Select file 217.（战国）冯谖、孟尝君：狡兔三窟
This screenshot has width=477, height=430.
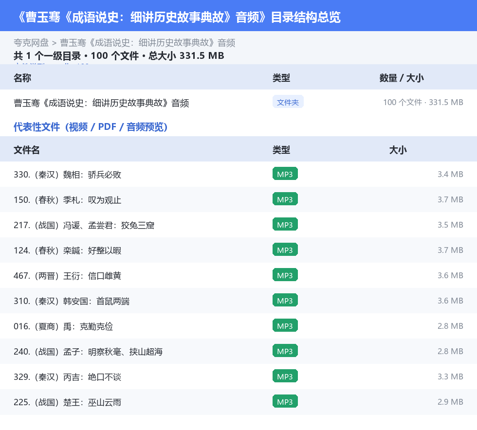84,225
